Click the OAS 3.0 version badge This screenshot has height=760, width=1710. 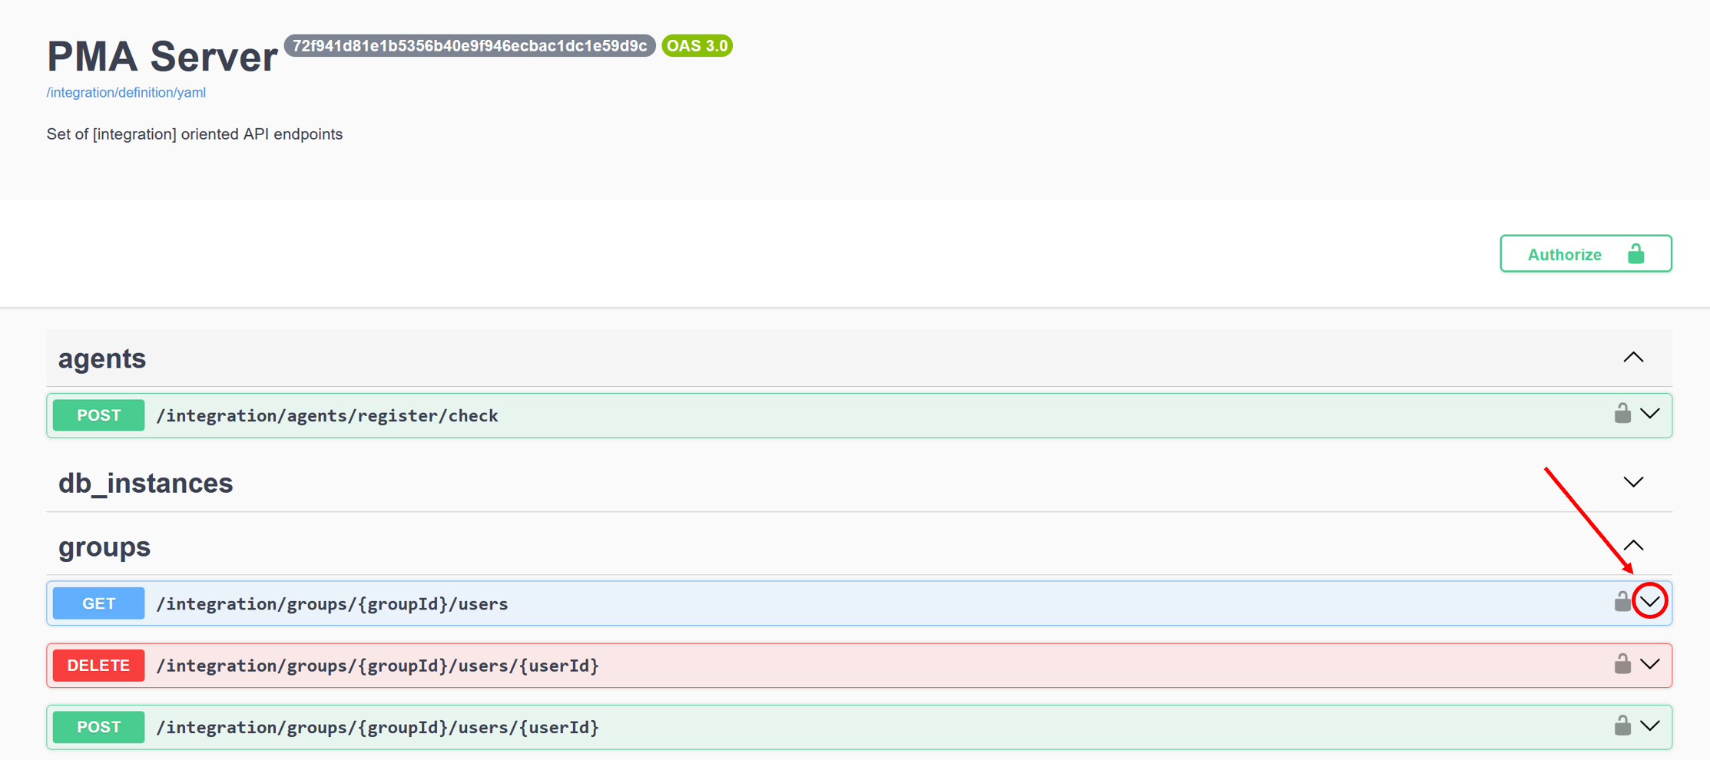pyautogui.click(x=697, y=46)
